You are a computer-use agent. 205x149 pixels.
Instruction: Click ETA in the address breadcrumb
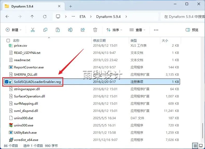pyautogui.click(x=82, y=17)
